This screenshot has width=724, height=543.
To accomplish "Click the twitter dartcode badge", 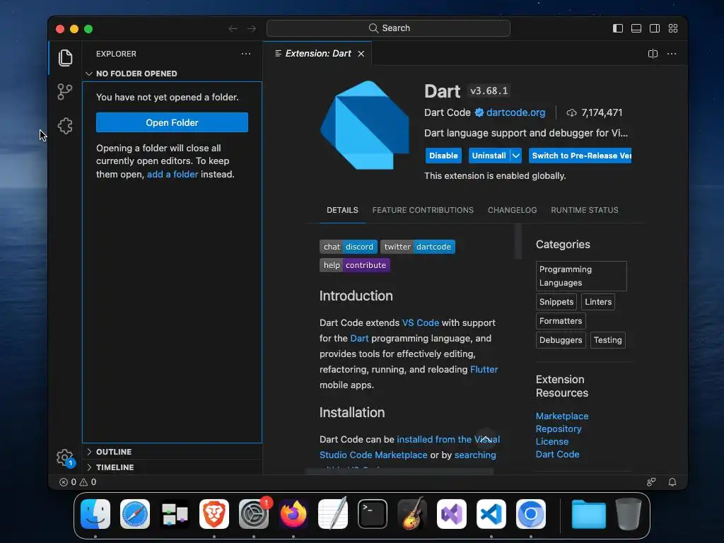I will pyautogui.click(x=418, y=247).
